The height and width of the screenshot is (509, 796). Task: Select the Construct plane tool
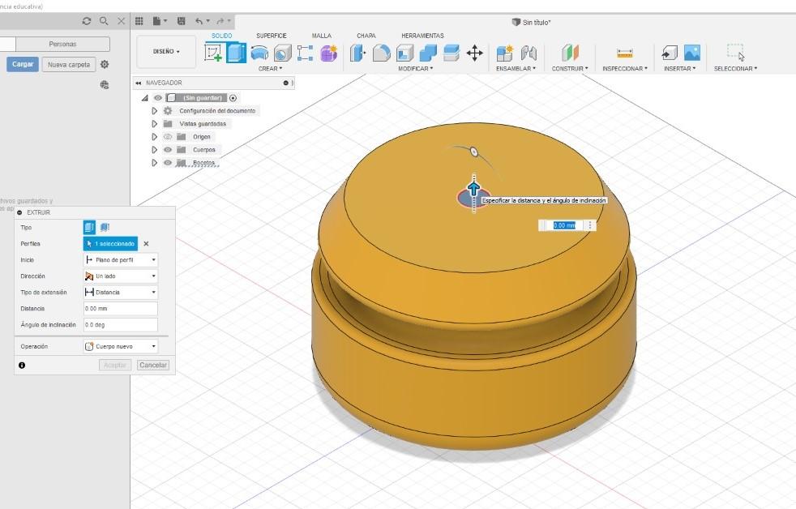tap(570, 53)
